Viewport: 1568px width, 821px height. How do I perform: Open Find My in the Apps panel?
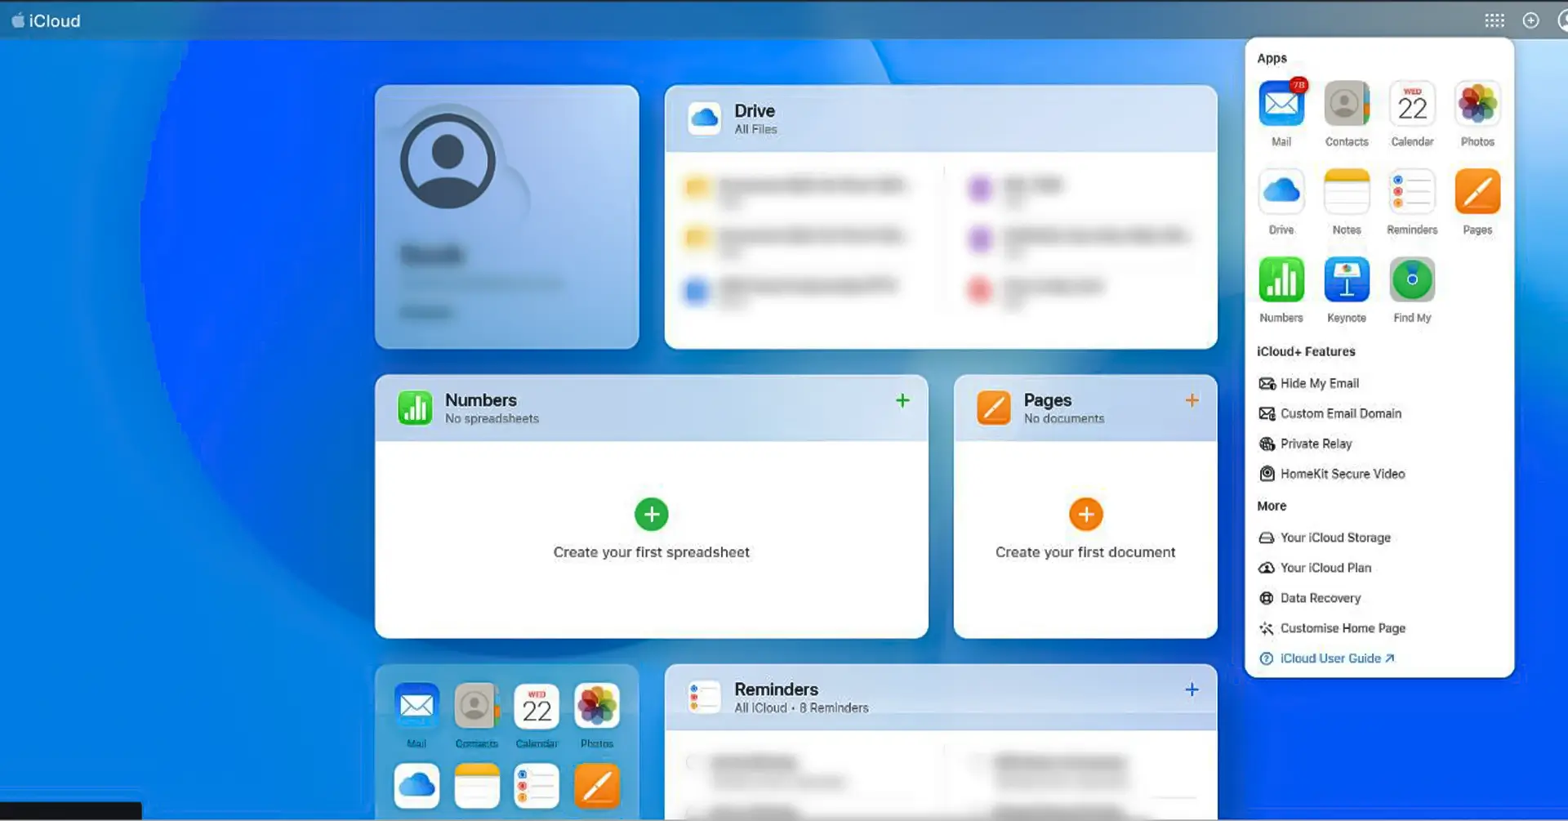click(x=1412, y=280)
